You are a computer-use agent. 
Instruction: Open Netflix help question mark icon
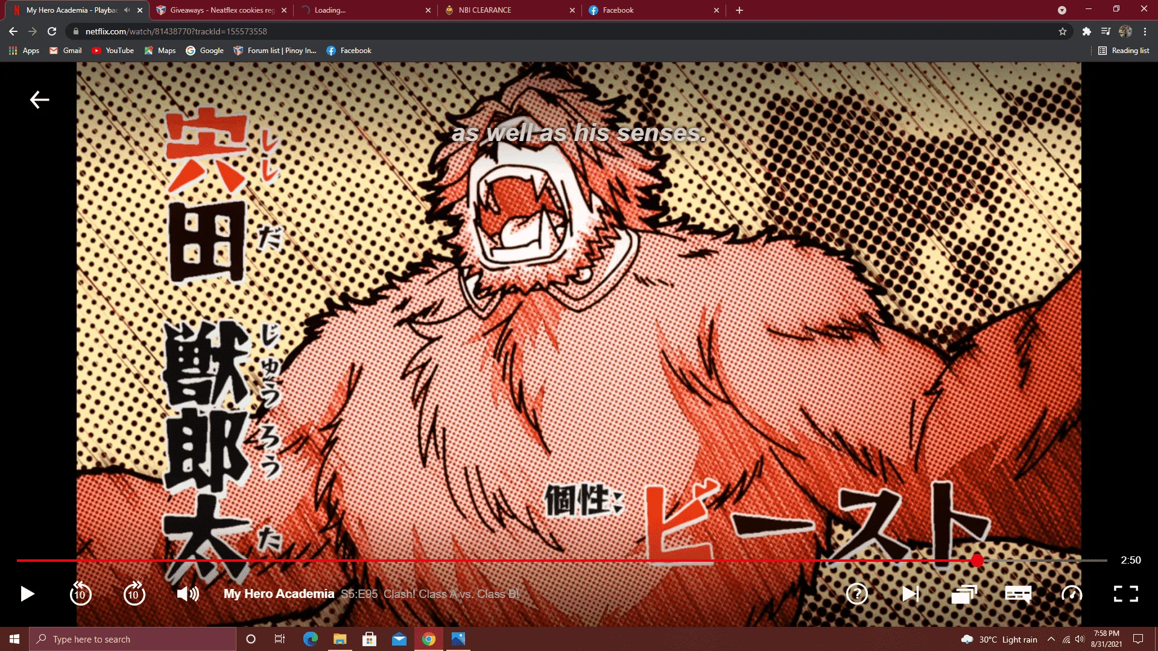click(857, 594)
